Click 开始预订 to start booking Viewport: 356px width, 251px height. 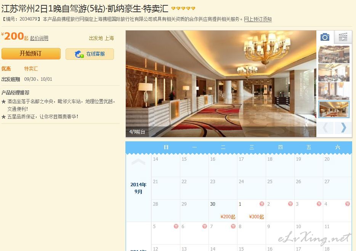click(x=31, y=54)
